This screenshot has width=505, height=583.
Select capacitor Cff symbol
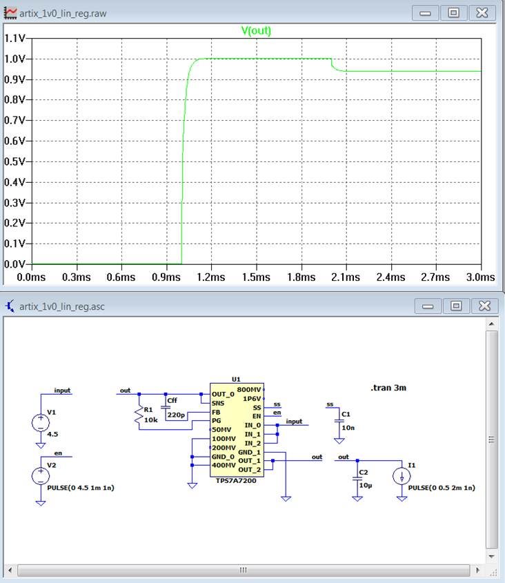166,408
